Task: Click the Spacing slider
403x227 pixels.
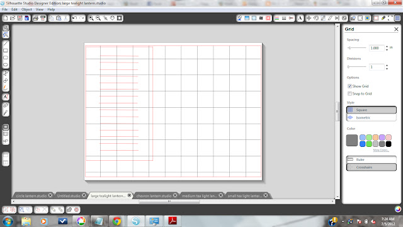Action: [x=357, y=48]
